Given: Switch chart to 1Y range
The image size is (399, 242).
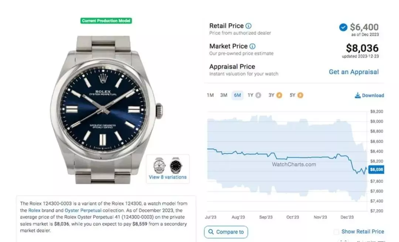Looking at the screenshot, I should pos(250,95).
